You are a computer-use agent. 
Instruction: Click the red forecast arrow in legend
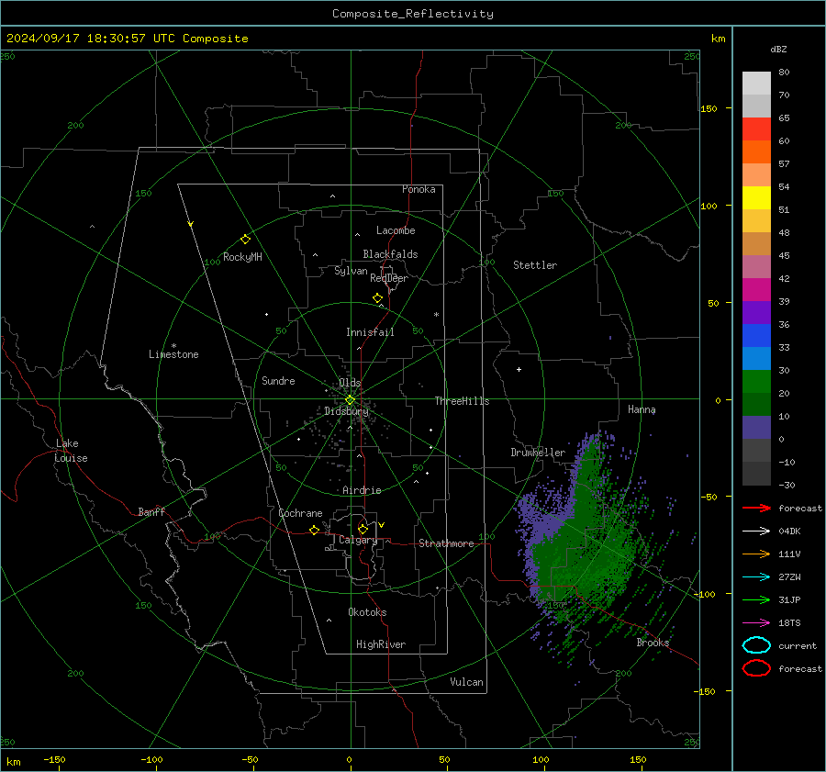pyautogui.click(x=756, y=508)
